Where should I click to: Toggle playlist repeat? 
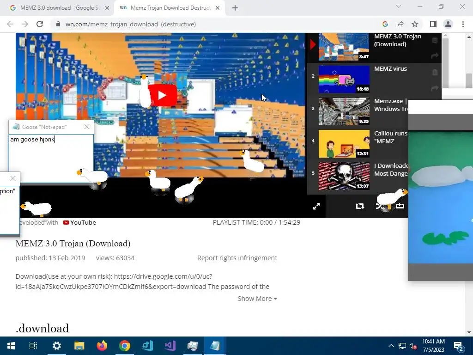click(x=359, y=206)
